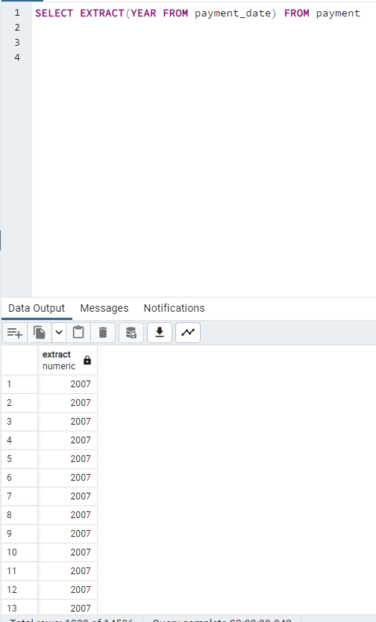Open the Graph Visualiser icon
The height and width of the screenshot is (622, 376).
pyautogui.click(x=188, y=333)
